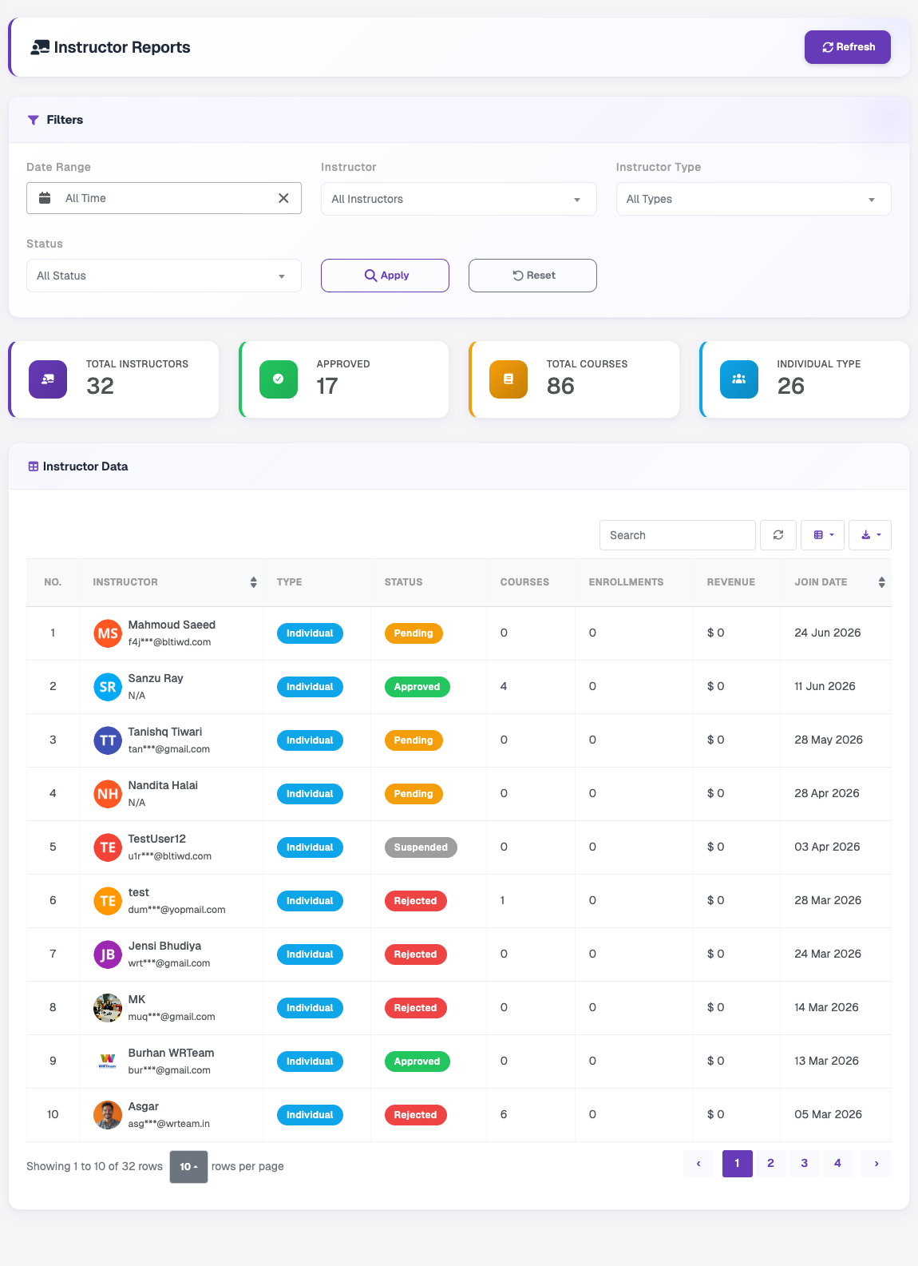Click the SR avatar for Sanzu Ray
This screenshot has height=1266, width=918.
point(108,687)
